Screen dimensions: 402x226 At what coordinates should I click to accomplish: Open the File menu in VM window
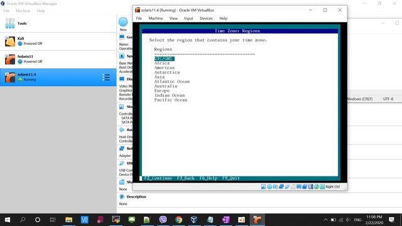(139, 18)
